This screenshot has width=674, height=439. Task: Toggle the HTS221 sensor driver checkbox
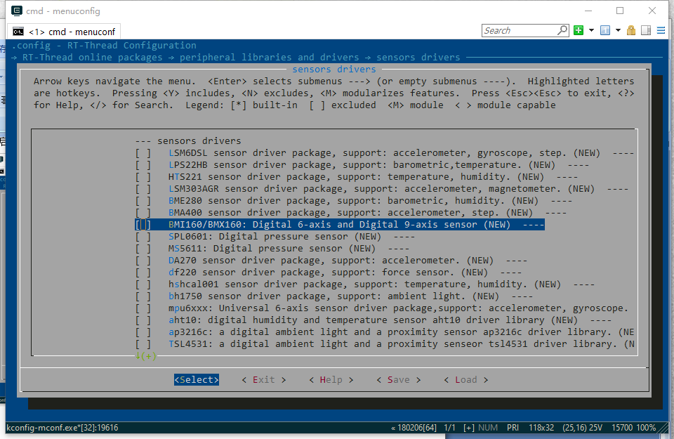pos(143,177)
